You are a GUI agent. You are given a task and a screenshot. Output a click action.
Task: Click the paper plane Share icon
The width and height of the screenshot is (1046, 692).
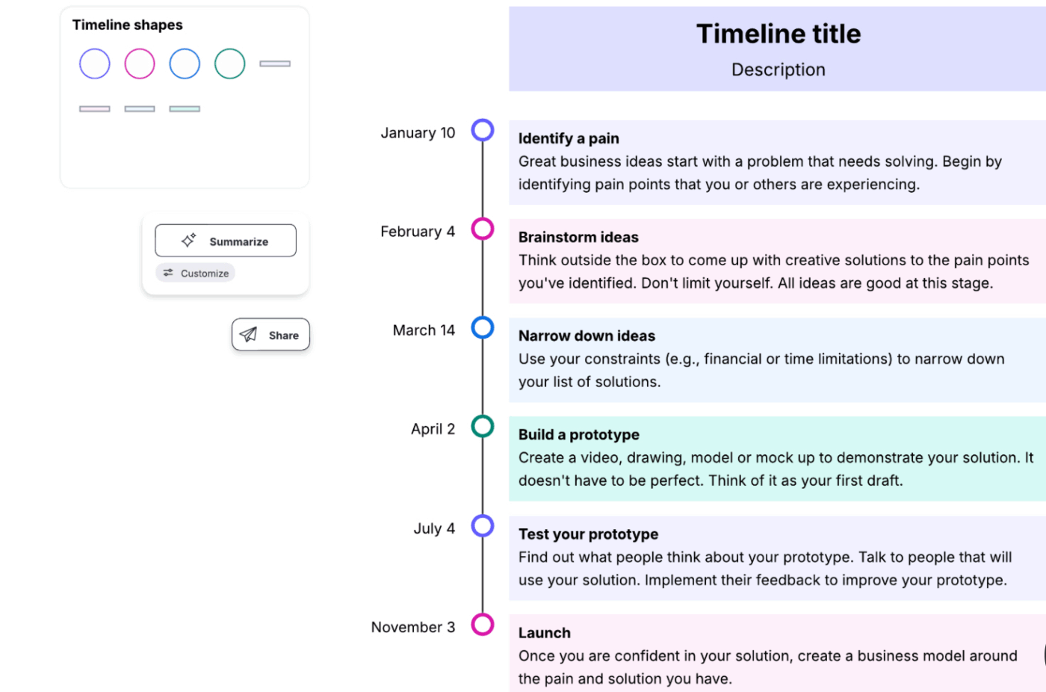pos(248,334)
